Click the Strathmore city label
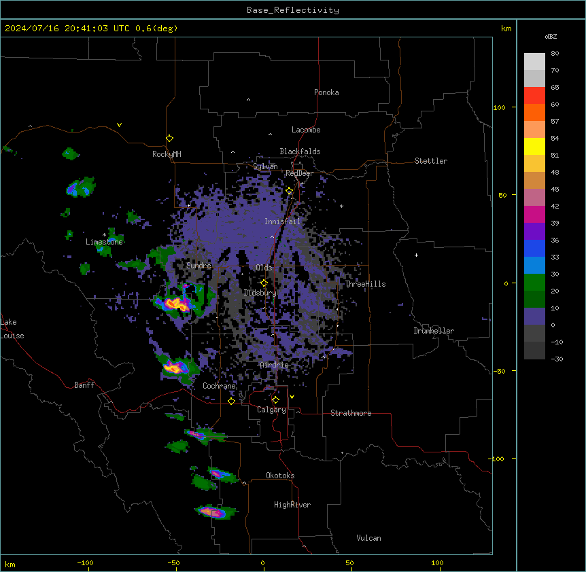Image resolution: width=586 pixels, height=572 pixels. coord(351,413)
